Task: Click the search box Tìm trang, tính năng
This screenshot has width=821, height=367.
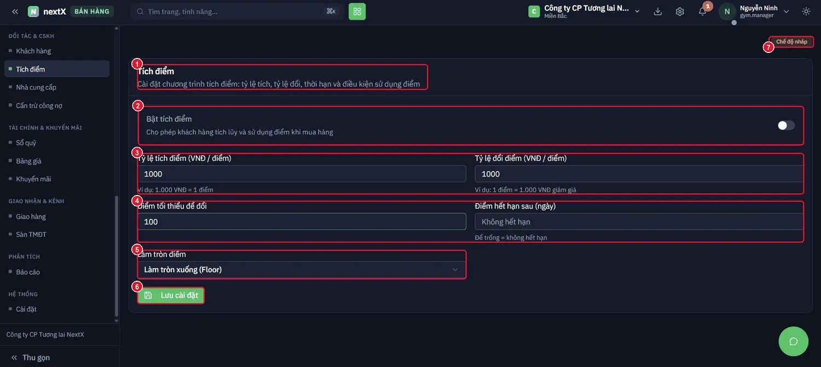Action: [236, 11]
